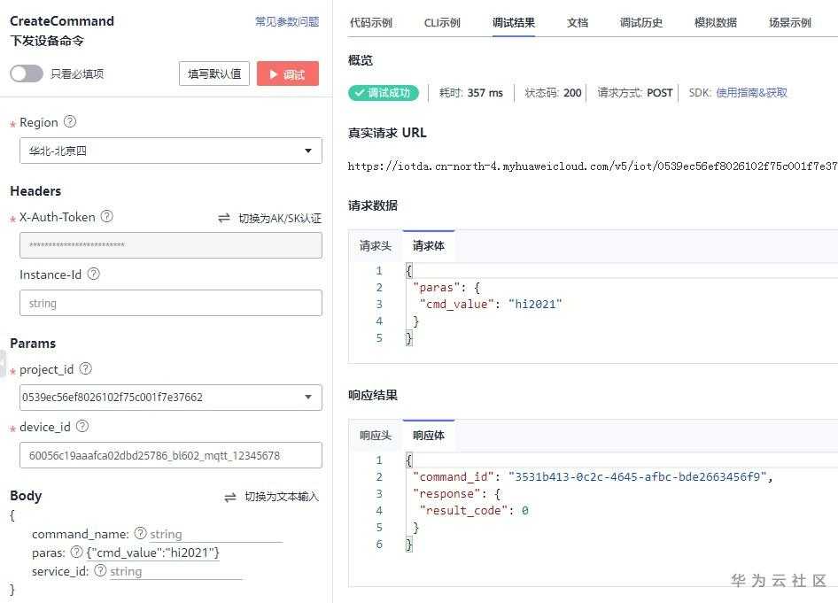Click the 填写默认值 button
Image resolution: width=838 pixels, height=603 pixels.
click(x=214, y=74)
